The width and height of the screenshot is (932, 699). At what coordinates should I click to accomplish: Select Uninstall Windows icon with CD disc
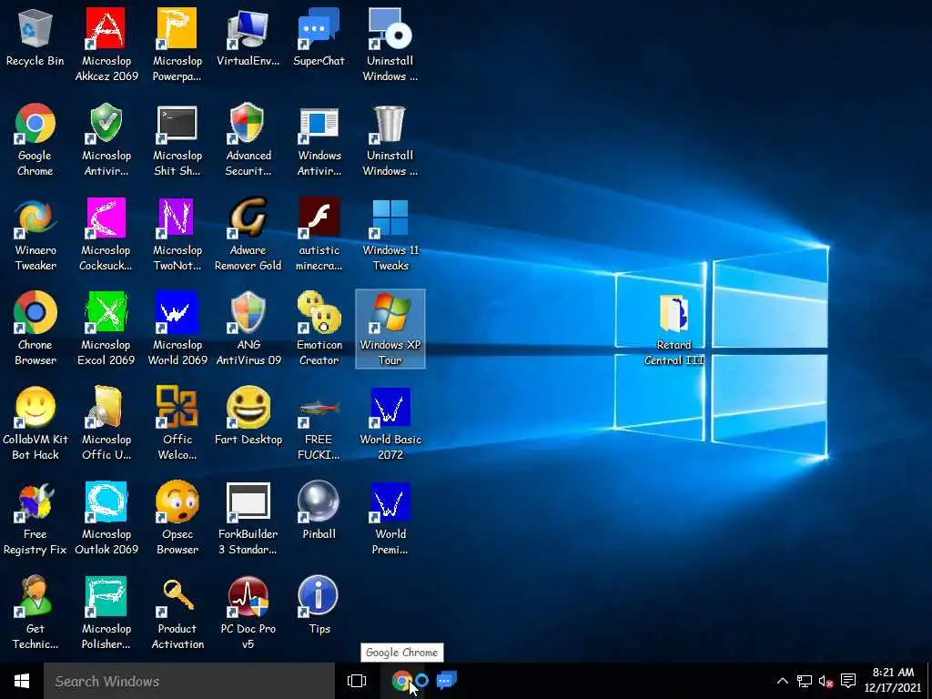[x=390, y=45]
